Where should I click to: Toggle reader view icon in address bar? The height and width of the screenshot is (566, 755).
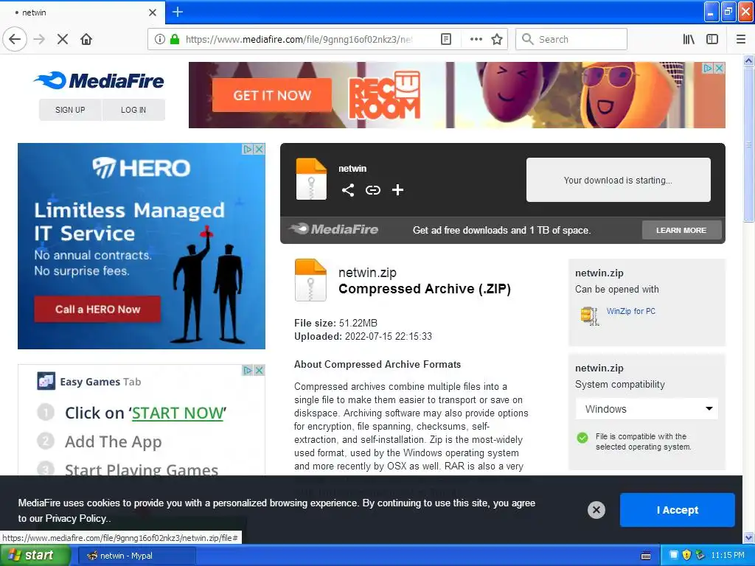click(446, 39)
